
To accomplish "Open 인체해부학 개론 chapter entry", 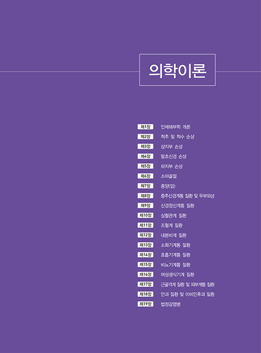I will pos(175,127).
